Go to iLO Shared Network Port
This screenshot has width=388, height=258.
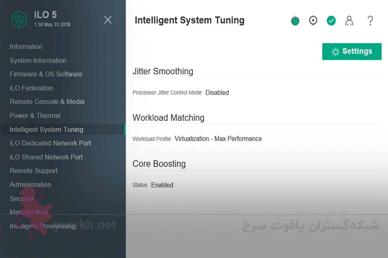tap(46, 157)
